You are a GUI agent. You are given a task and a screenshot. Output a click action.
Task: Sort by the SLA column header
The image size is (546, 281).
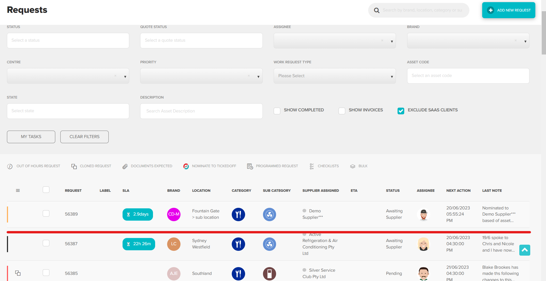click(x=126, y=191)
